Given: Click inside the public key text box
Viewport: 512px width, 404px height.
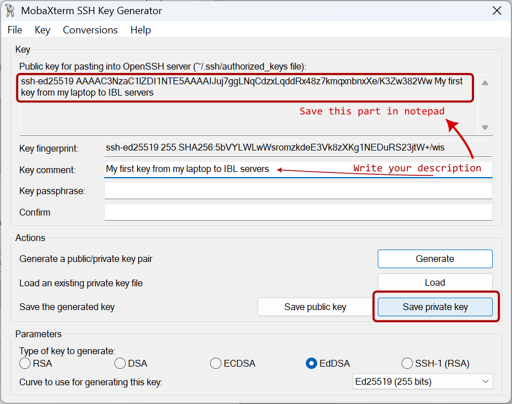Looking at the screenshot, I should 248,105.
